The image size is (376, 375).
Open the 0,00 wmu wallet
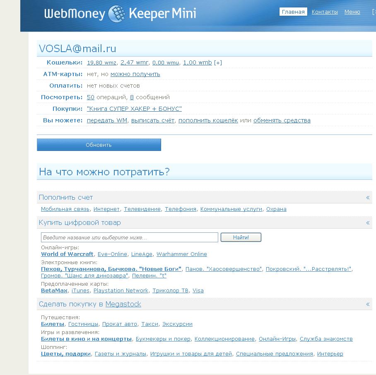[166, 63]
